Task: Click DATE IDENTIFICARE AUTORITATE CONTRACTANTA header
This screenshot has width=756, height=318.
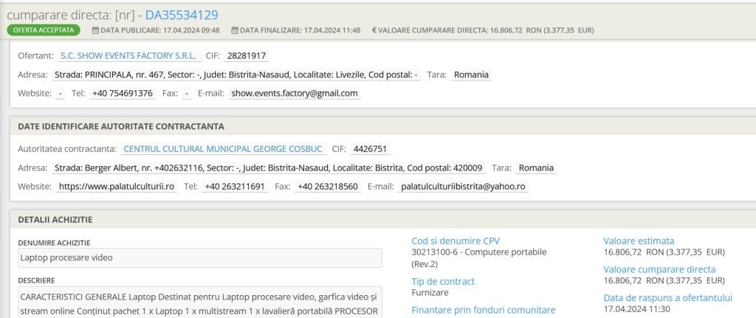Action: [121, 127]
